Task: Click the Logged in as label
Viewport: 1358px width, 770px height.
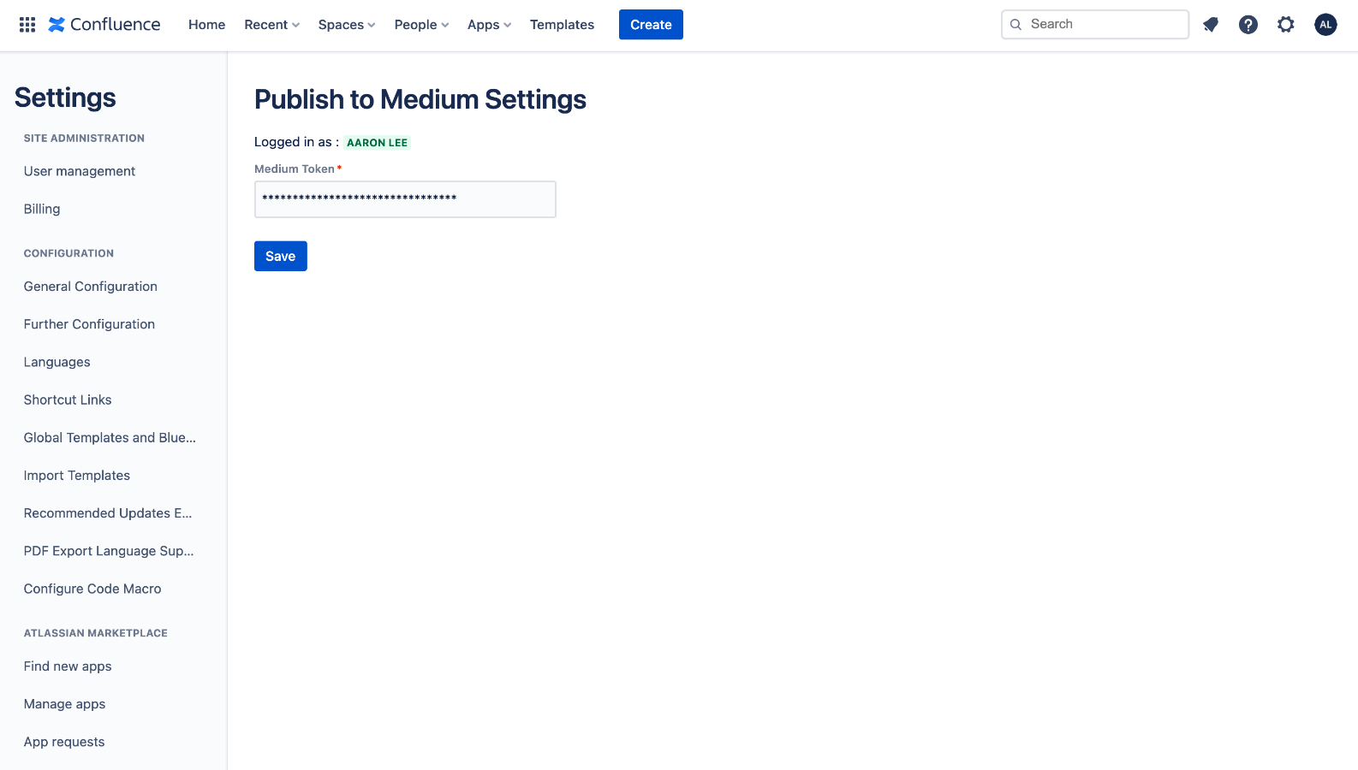Action: [x=296, y=142]
